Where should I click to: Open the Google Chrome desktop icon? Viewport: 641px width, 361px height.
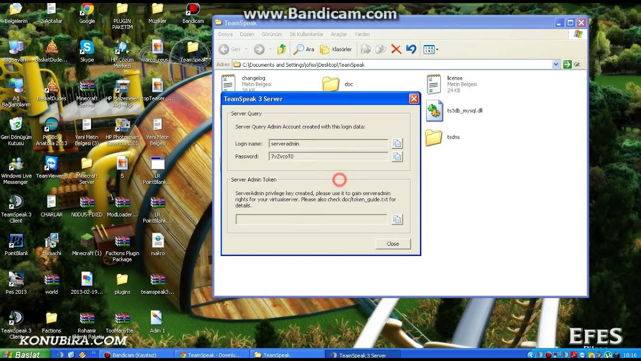pyautogui.click(x=87, y=14)
